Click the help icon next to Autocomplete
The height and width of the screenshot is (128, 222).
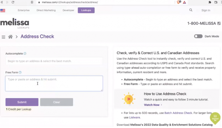coord(25,54)
